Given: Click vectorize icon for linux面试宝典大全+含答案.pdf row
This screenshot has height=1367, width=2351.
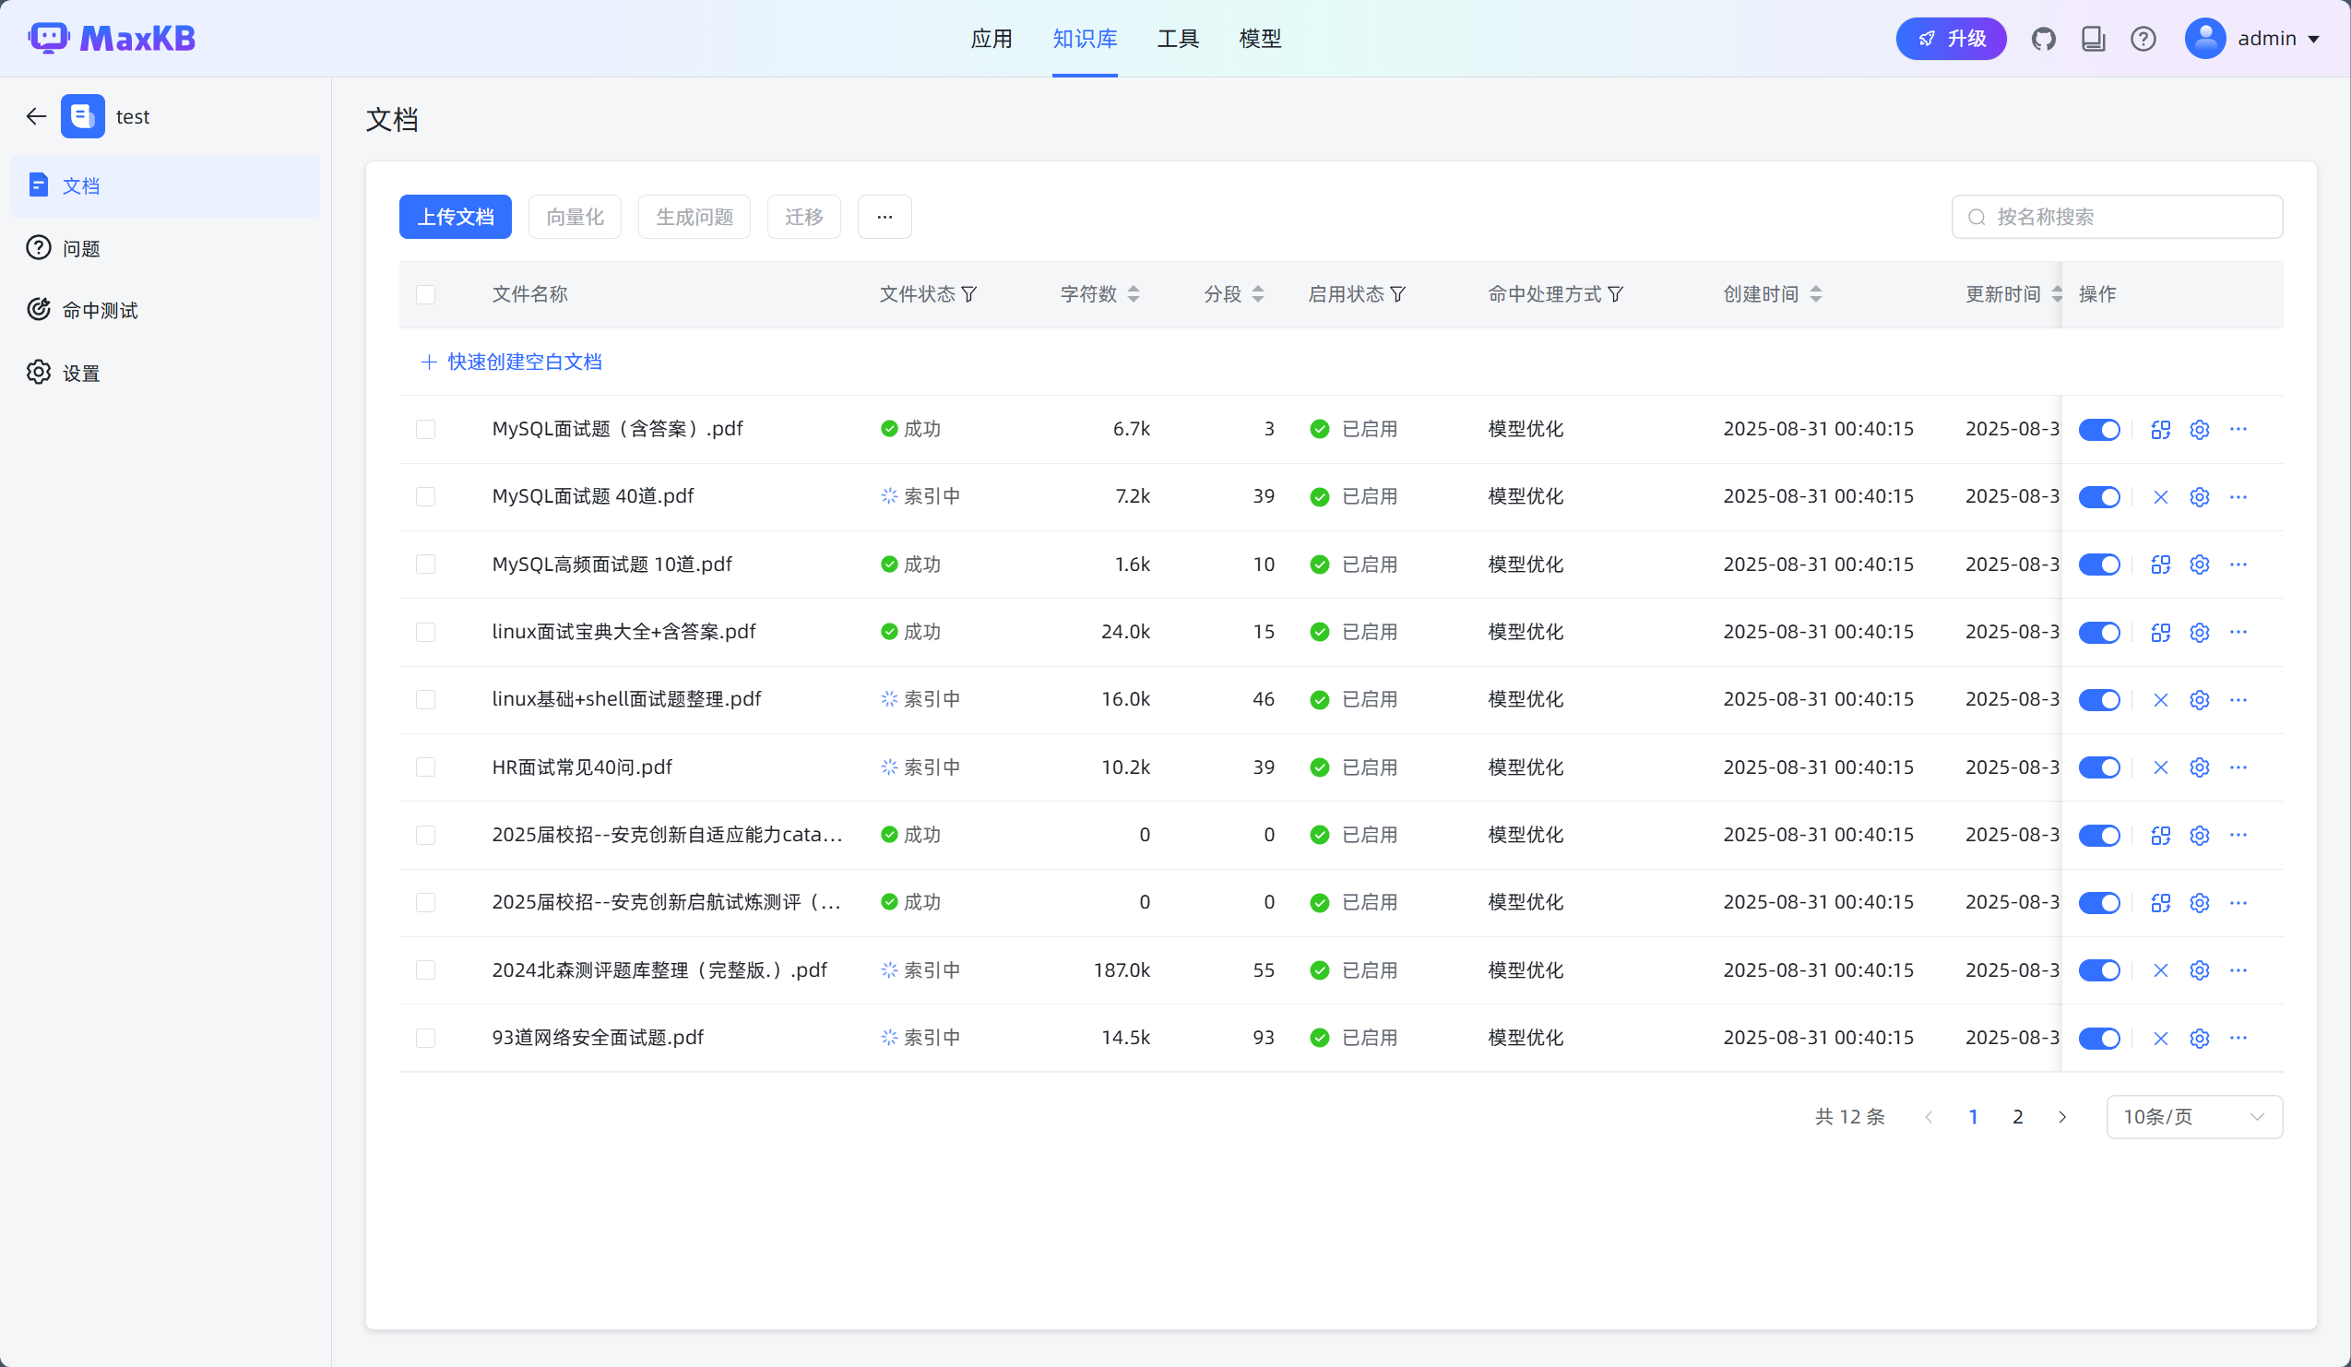Looking at the screenshot, I should pyautogui.click(x=2160, y=633).
